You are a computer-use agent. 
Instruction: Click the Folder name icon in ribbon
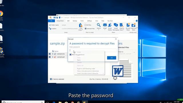pyautogui.click(x=50, y=25)
